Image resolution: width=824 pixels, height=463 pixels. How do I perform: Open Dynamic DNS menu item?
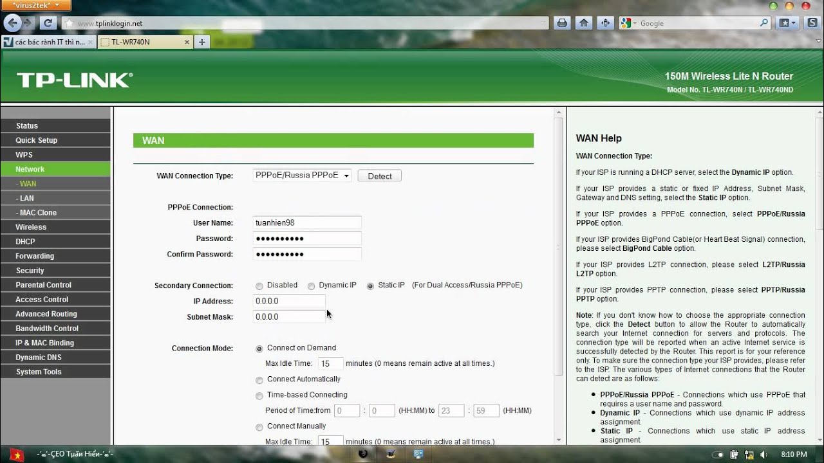coord(55,357)
